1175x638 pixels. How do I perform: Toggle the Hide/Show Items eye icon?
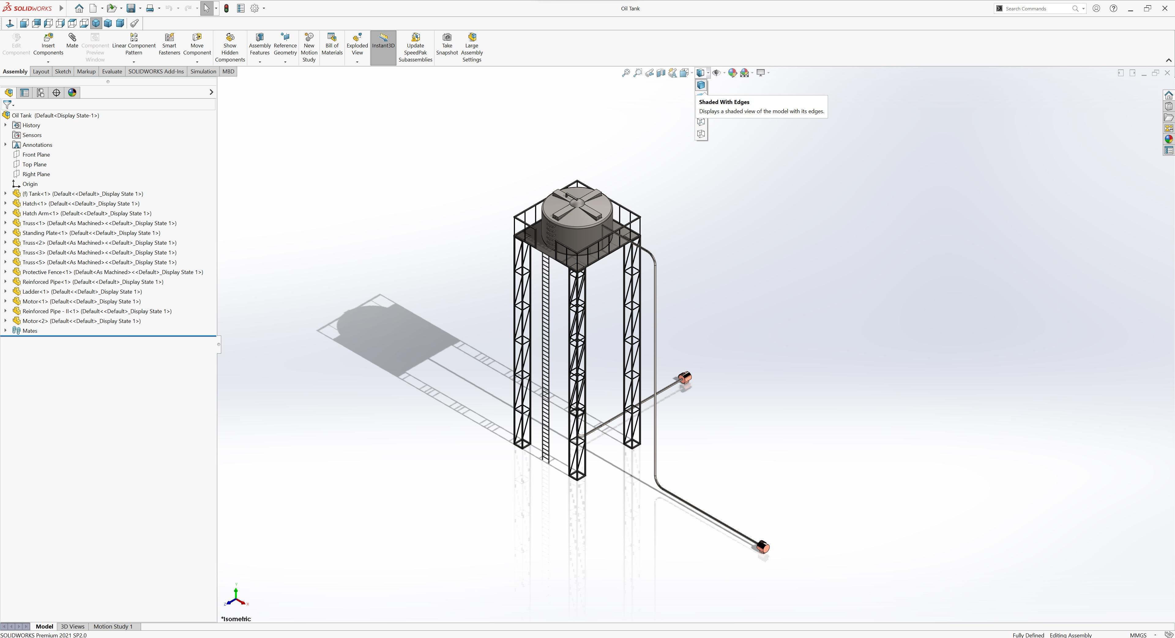(717, 73)
